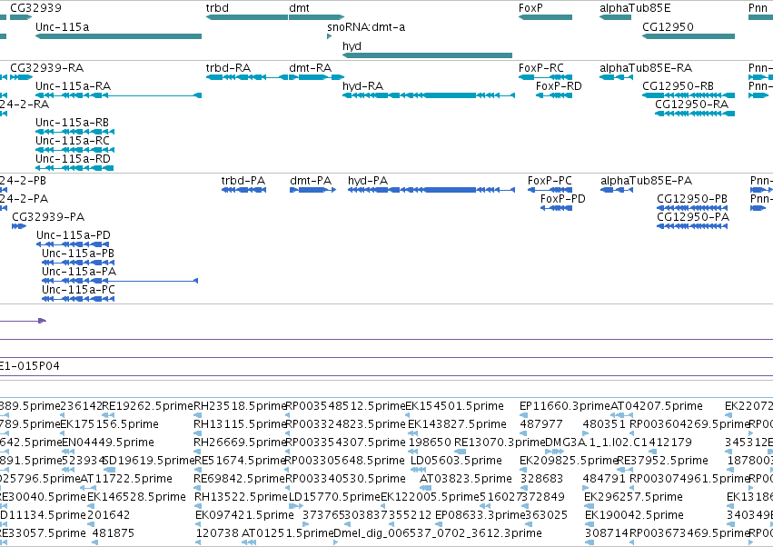Select the dmt-PA protein feature
This screenshot has height=547, width=773.
point(313,190)
